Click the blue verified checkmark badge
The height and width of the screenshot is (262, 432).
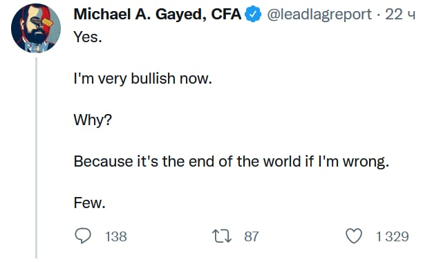[x=253, y=15]
